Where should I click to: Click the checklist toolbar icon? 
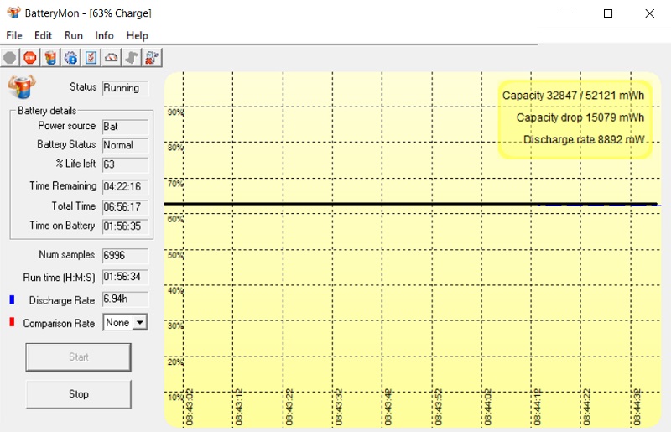coord(91,58)
